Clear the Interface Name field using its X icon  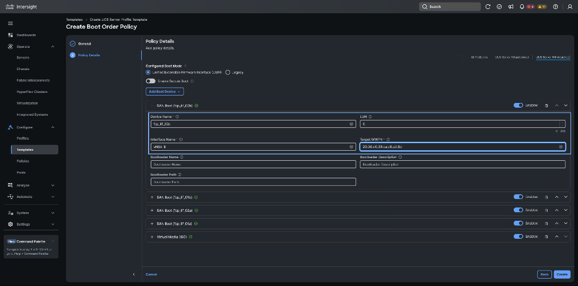[351, 146]
